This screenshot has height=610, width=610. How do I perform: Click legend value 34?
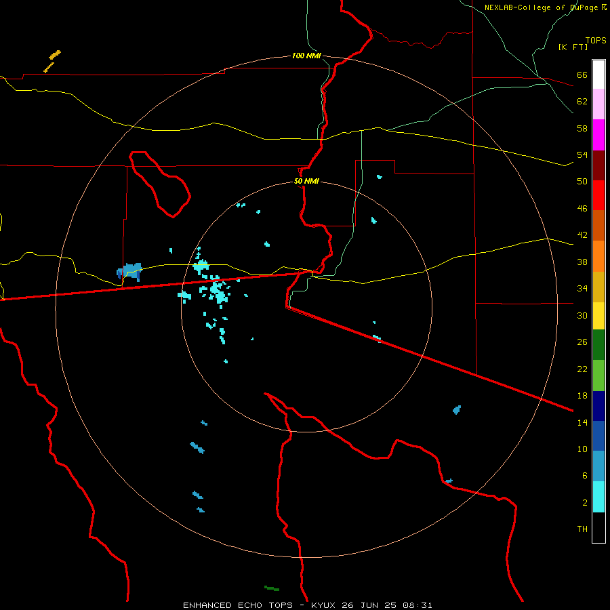pos(582,289)
